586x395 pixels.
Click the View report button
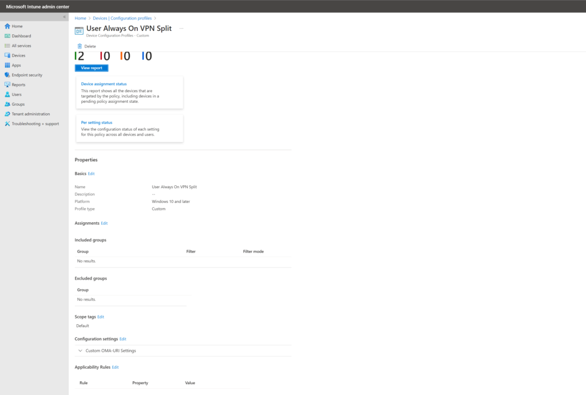tap(92, 68)
